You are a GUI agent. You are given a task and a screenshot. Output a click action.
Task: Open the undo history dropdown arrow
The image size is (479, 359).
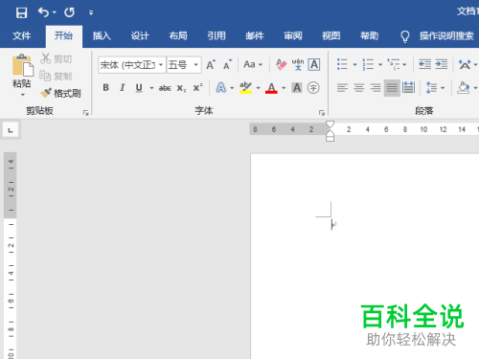point(55,12)
